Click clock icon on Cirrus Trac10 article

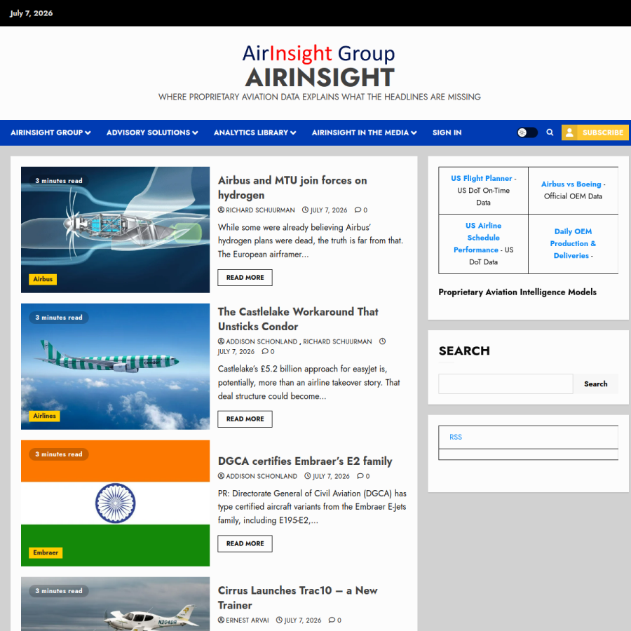click(x=279, y=620)
